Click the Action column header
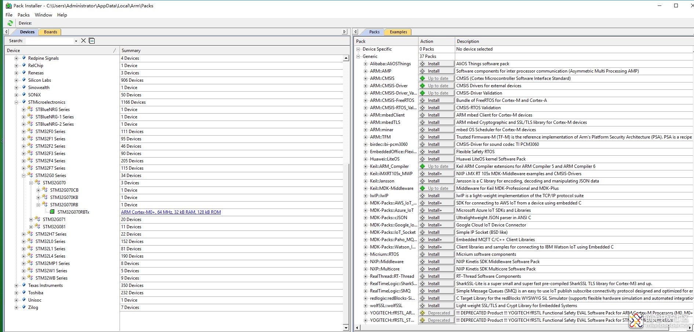The image size is (694, 332). [x=437, y=41]
